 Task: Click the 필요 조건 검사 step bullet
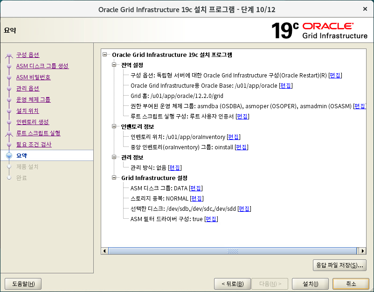pos(9,145)
